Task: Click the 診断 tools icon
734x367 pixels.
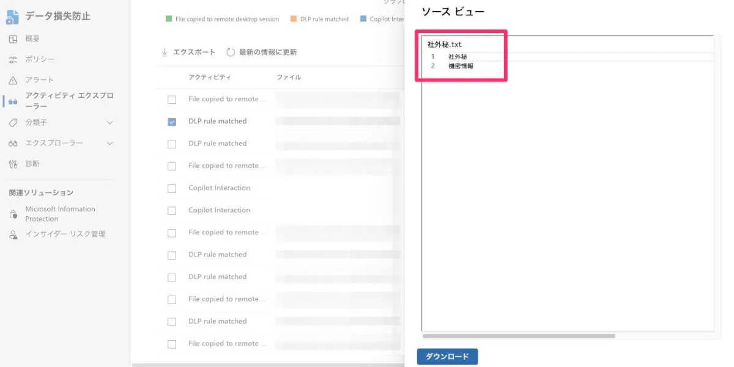Action: click(x=13, y=164)
